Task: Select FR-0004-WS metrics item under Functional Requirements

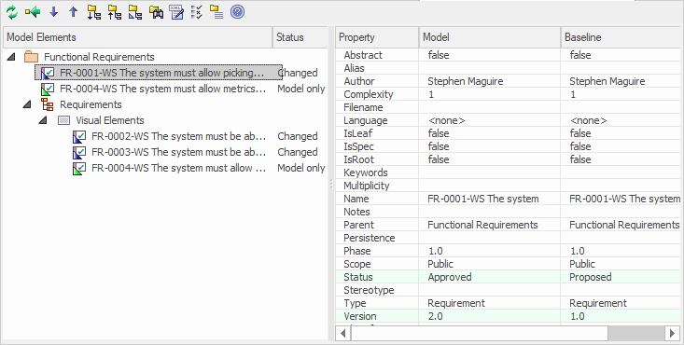Action: [x=162, y=89]
